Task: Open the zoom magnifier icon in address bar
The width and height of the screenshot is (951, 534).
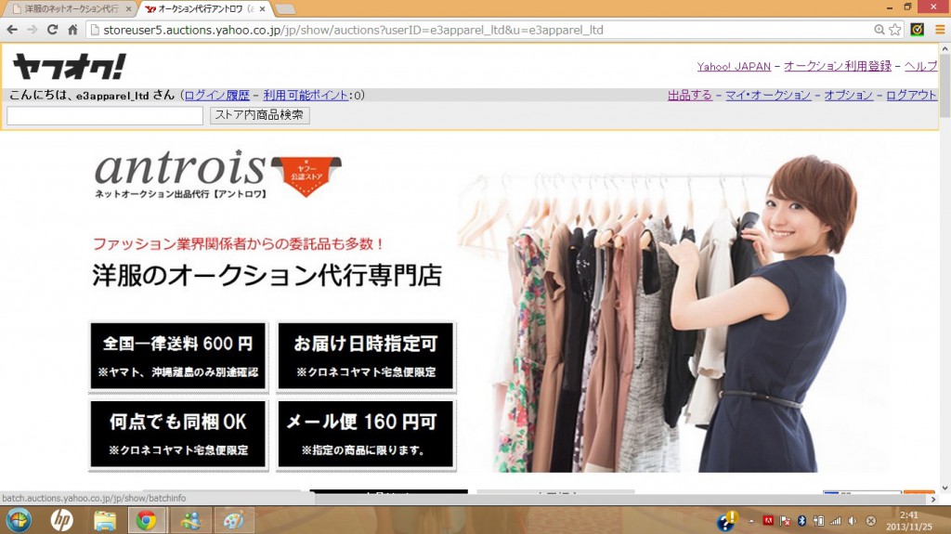Action: (x=879, y=30)
